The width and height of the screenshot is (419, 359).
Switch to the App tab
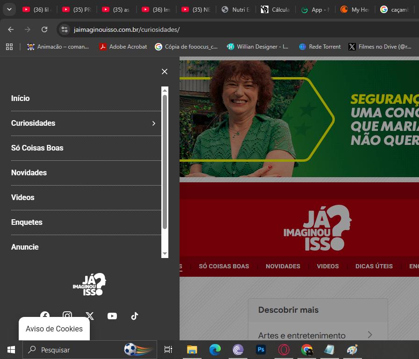coord(316,10)
